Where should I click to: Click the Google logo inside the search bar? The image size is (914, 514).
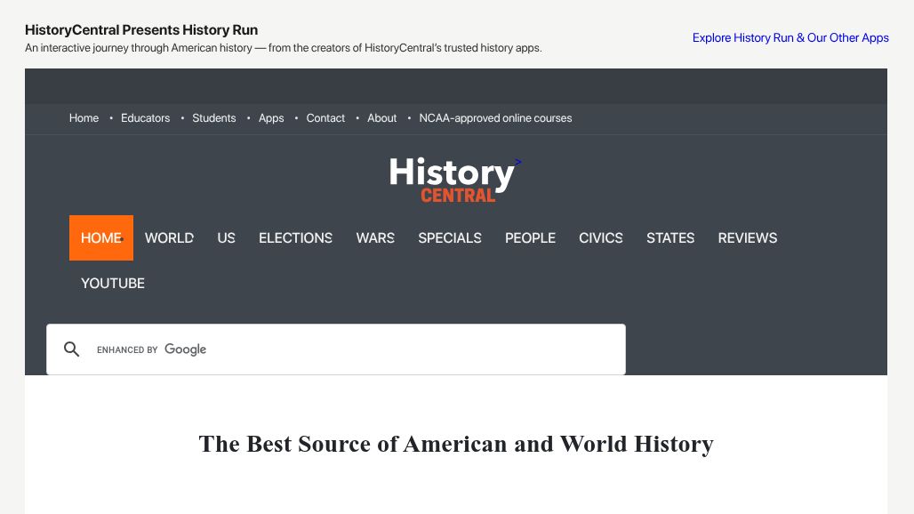(185, 349)
